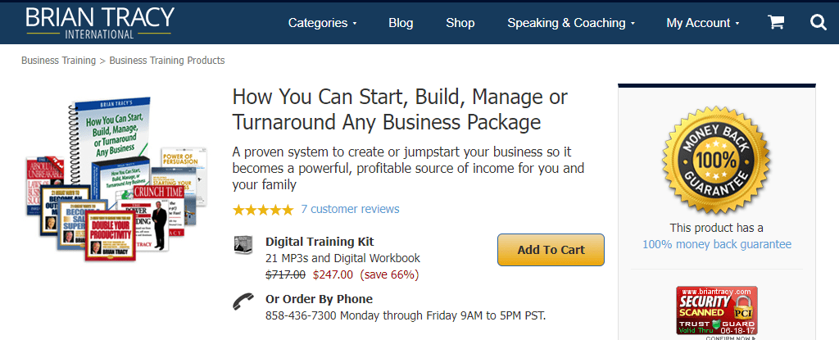The width and height of the screenshot is (839, 340).
Task: Click the 100% money back guarantee link
Action: [x=717, y=244]
